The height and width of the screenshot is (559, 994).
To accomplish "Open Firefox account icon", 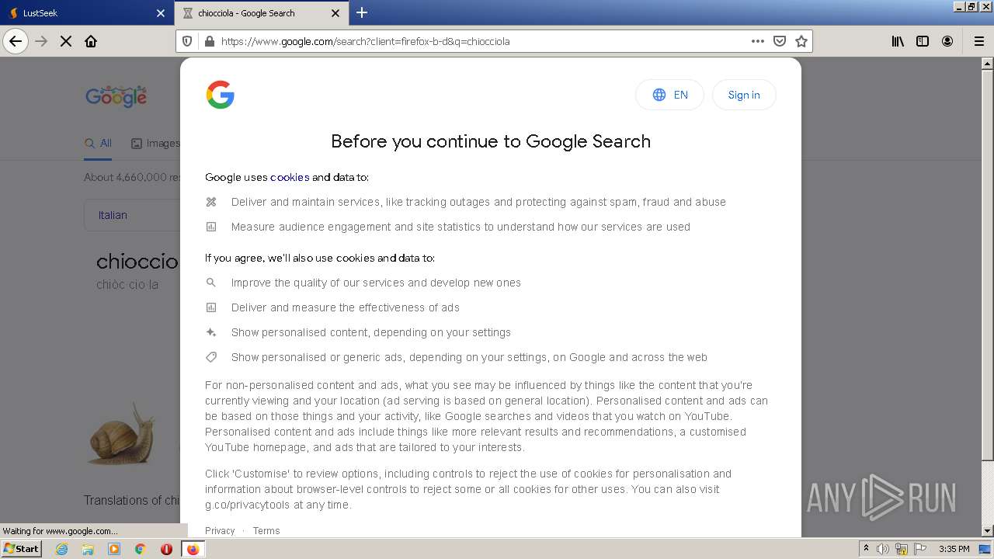I will click(947, 41).
